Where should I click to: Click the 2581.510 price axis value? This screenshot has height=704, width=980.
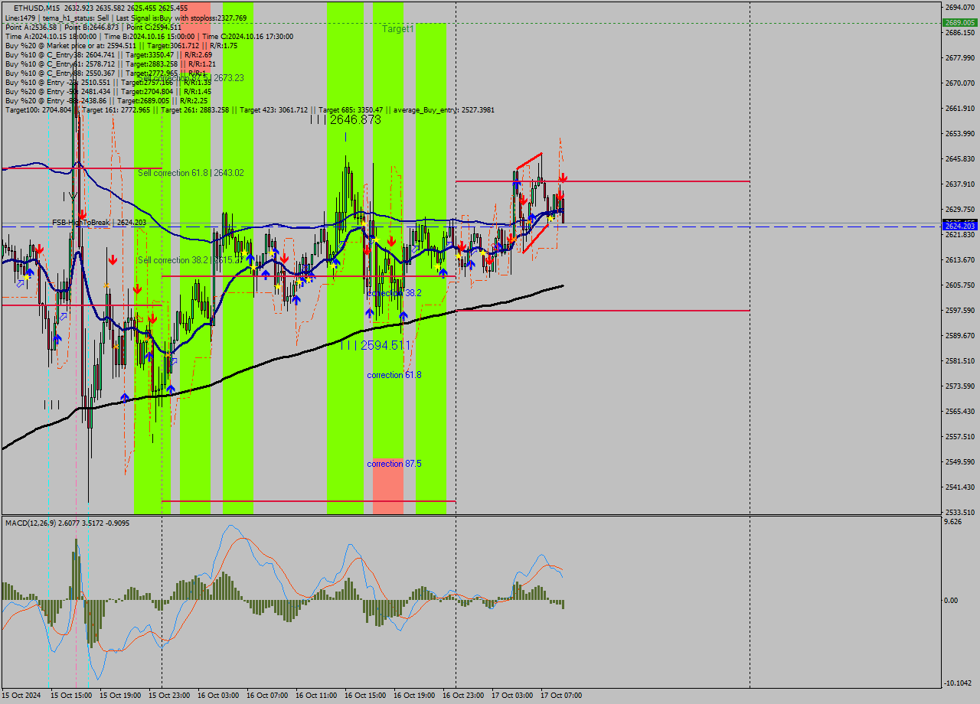point(959,360)
